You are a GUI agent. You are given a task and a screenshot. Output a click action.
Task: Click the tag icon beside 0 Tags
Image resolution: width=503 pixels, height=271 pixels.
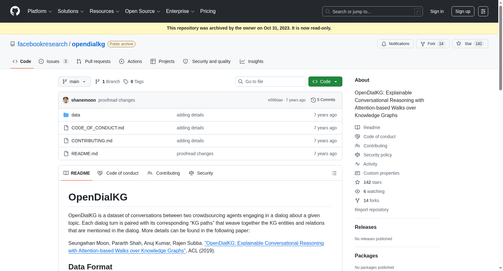126,82
